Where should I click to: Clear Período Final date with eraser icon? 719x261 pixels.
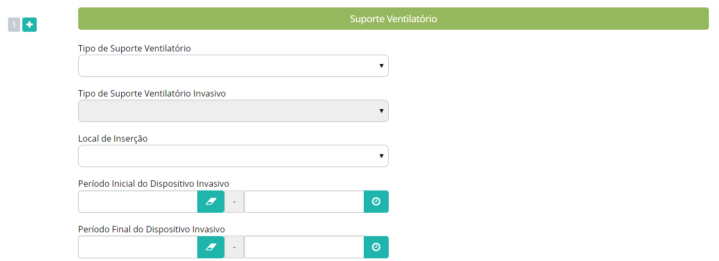click(x=211, y=247)
